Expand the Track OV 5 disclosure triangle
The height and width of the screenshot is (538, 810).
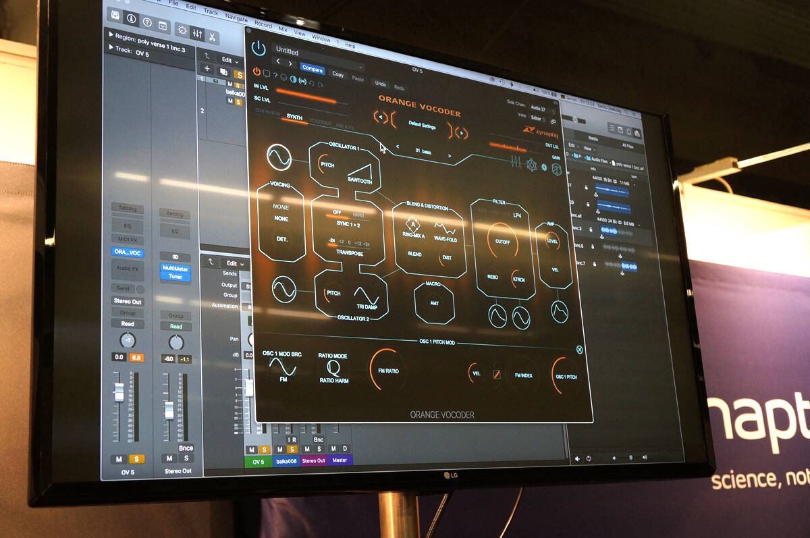[x=110, y=48]
